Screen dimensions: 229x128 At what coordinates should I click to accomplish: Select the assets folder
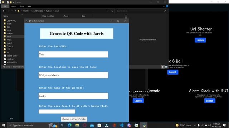tap(9, 24)
